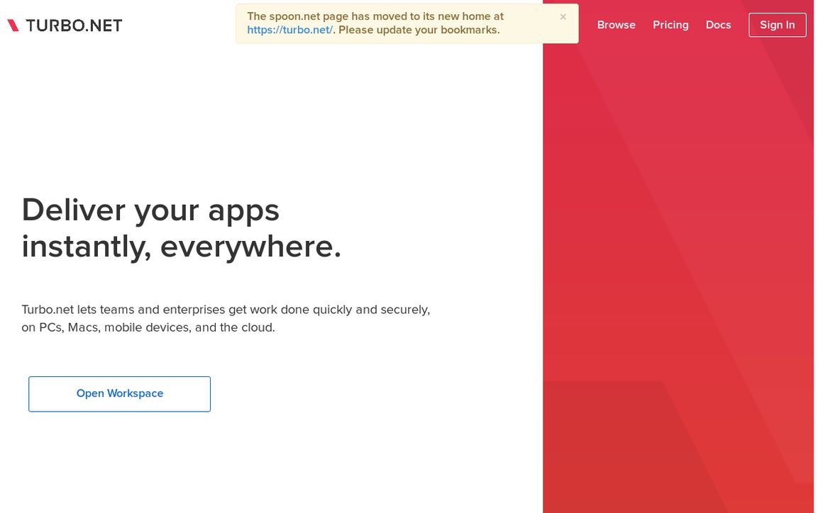This screenshot has width=823, height=513.
Task: Click the Sign In button
Action: click(777, 25)
